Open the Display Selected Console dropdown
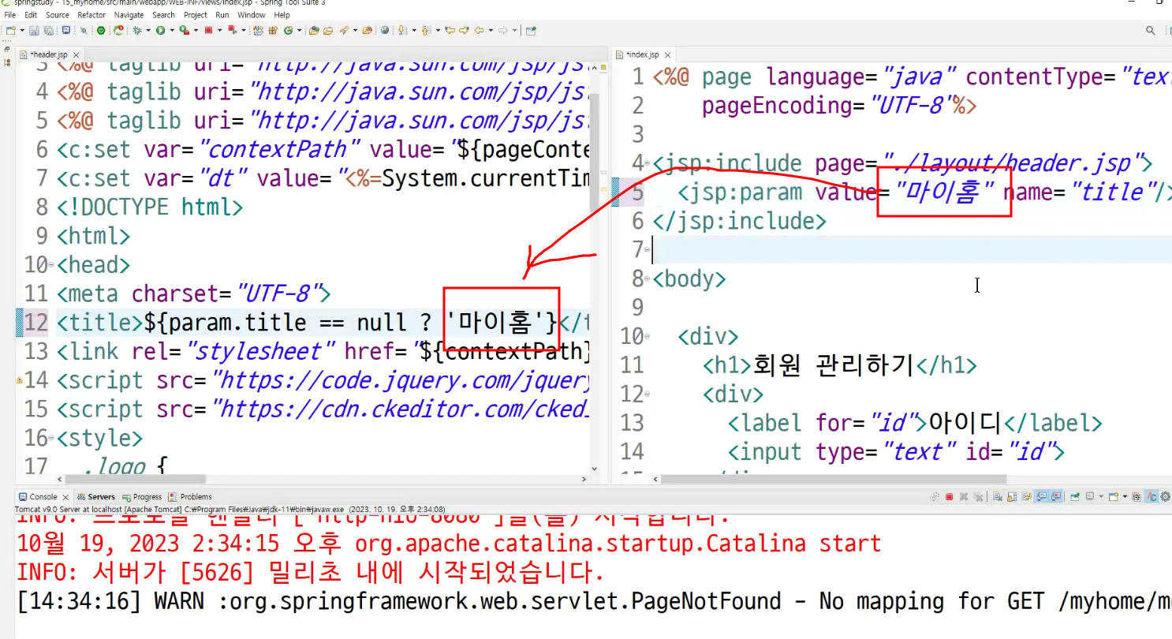1172x639 pixels. [x=1101, y=497]
